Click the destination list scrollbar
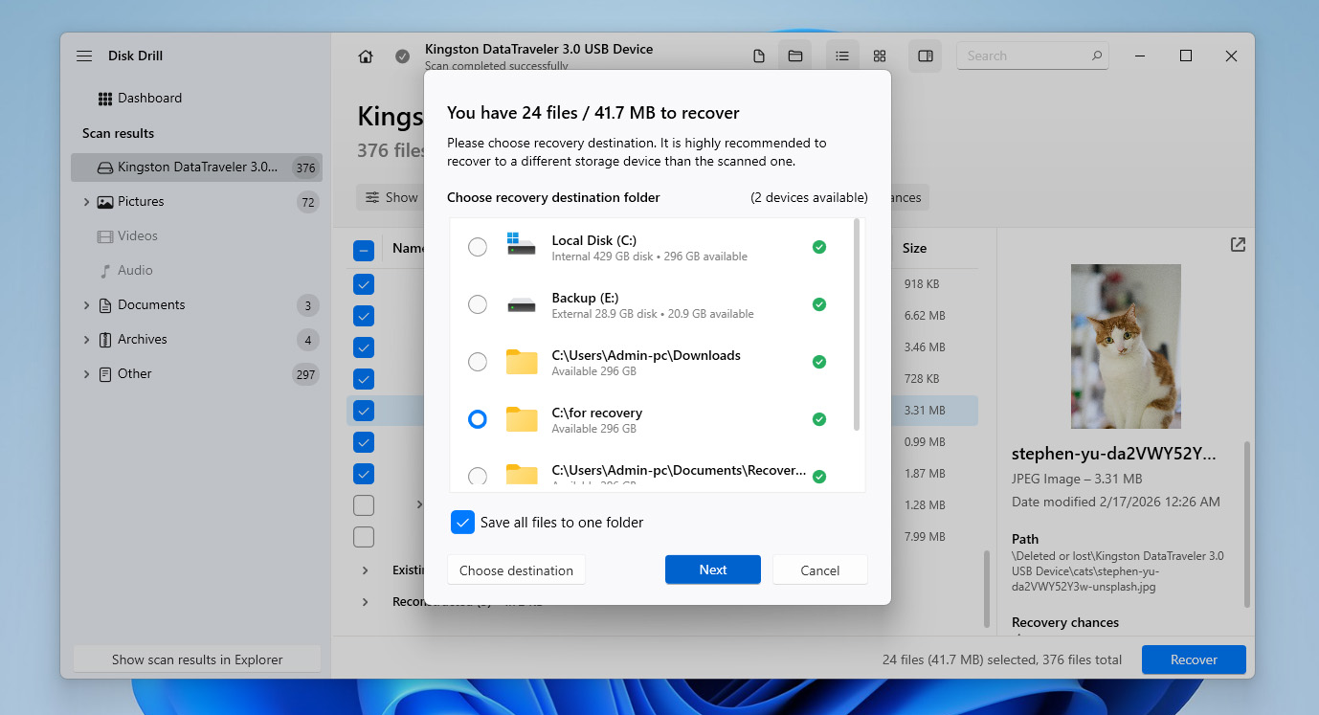The height and width of the screenshot is (715, 1319). (x=857, y=325)
